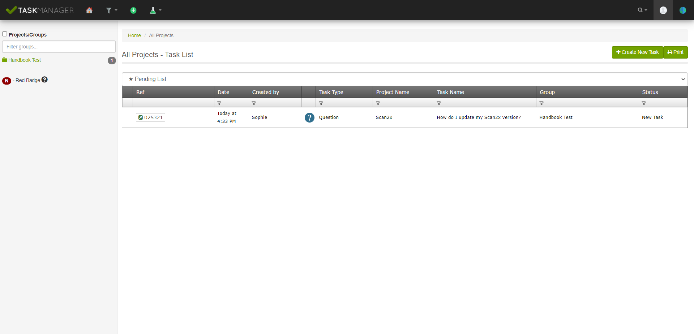Toggle the Projects/Groups checkbox
This screenshot has width=694, height=334.
5,34
